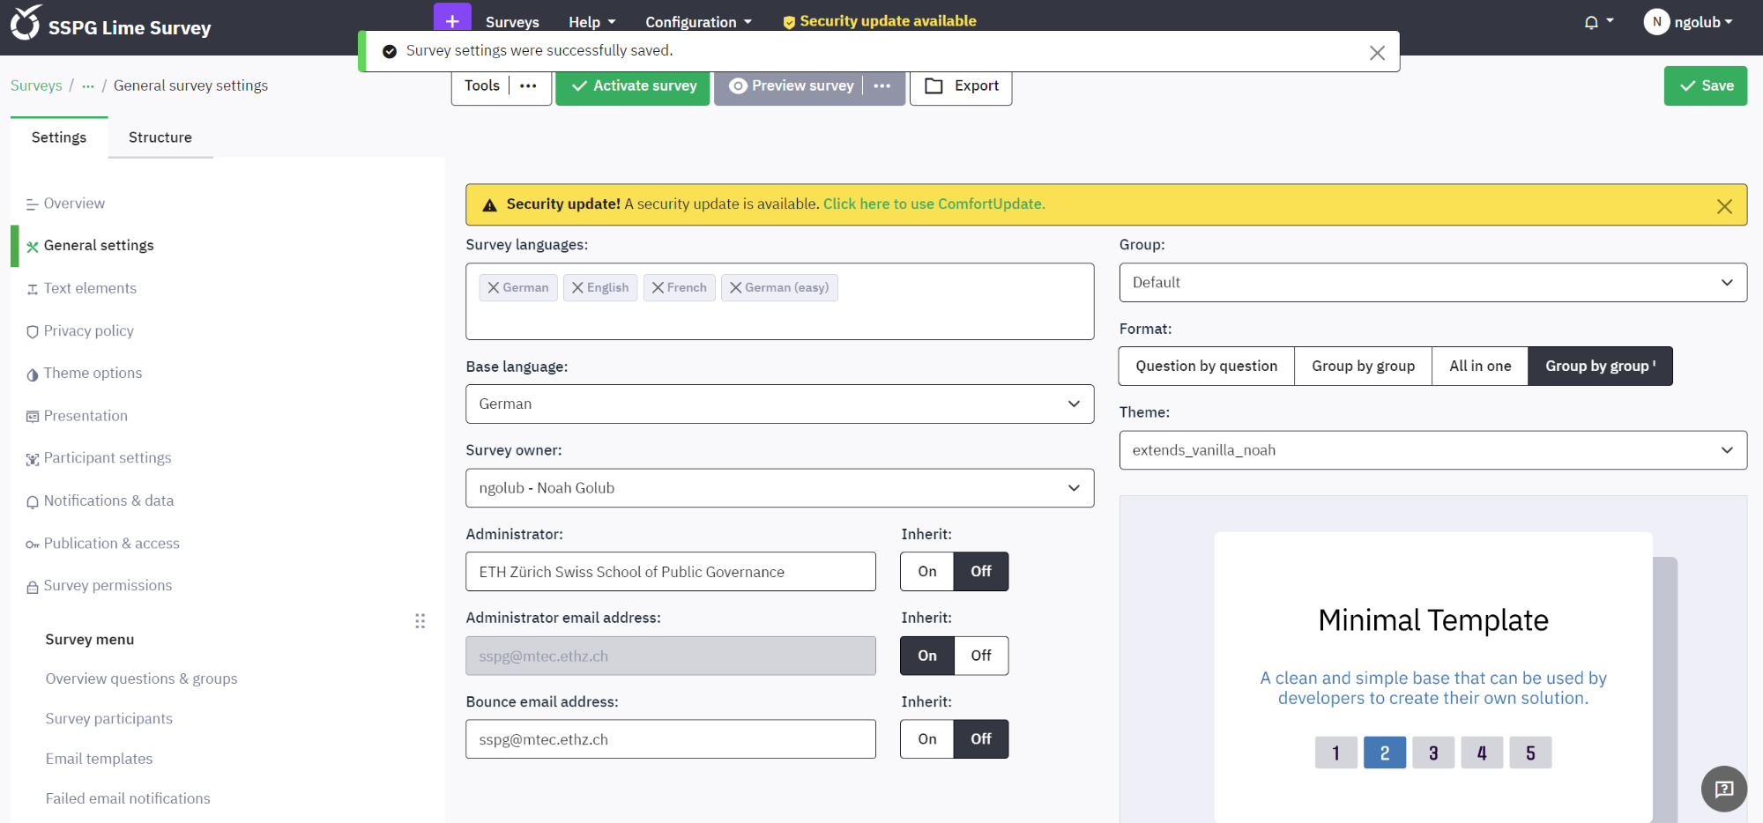Expand the Base language dropdown
This screenshot has height=823, width=1763.
click(x=779, y=404)
